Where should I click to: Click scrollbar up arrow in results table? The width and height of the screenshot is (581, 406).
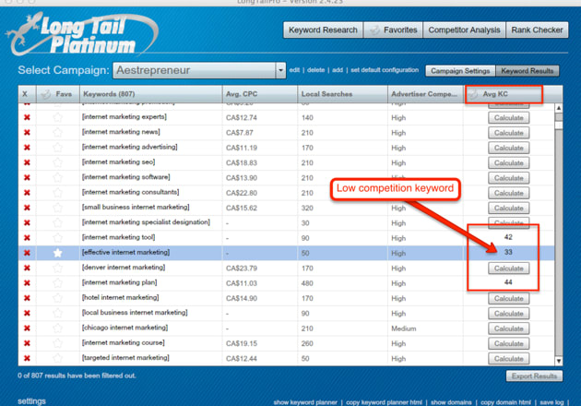click(x=558, y=108)
